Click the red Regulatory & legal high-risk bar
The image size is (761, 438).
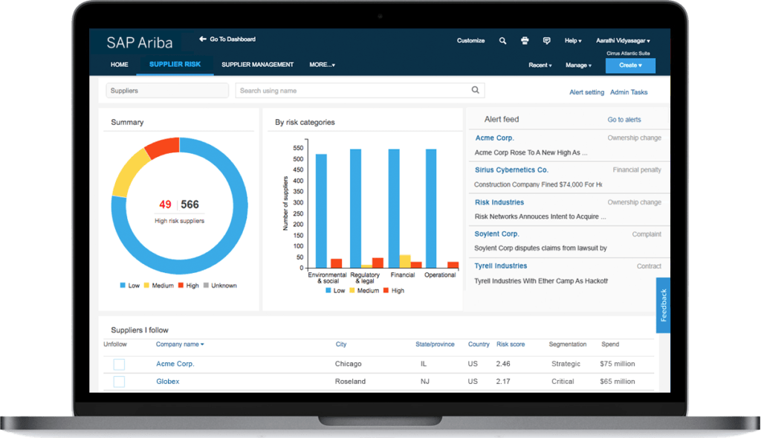click(x=378, y=263)
